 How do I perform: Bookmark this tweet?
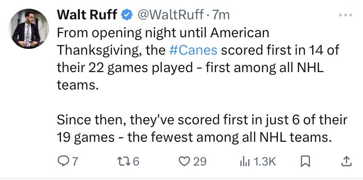click(x=305, y=162)
